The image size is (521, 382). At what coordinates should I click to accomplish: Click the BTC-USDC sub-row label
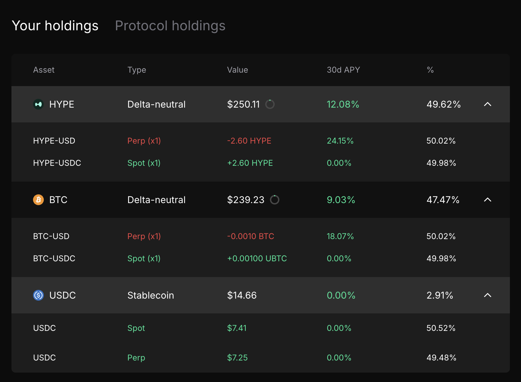coord(54,259)
